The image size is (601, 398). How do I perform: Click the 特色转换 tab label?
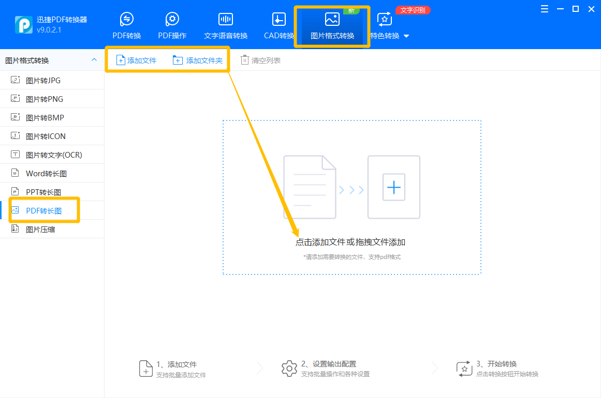pos(385,36)
